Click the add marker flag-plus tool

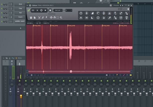tap(115, 13)
